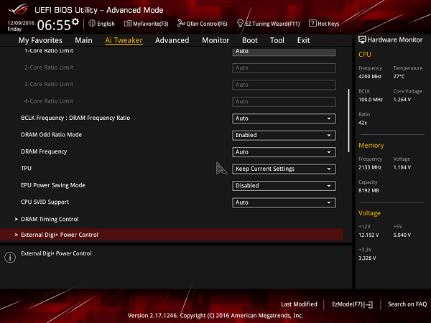
Task: Click the 06:55 clock display
Action: point(54,25)
